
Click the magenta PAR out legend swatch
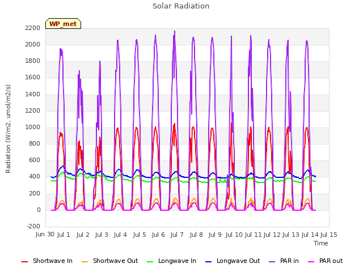click(x=311, y=261)
